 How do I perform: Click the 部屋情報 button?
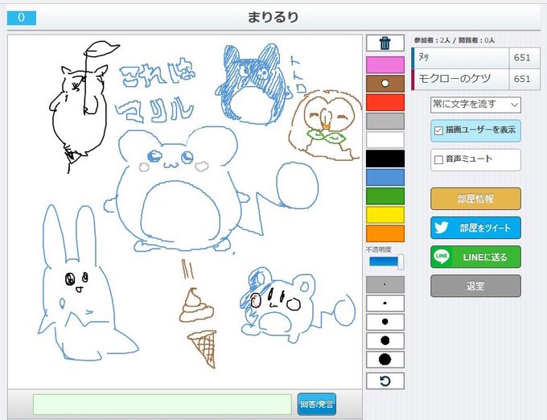click(x=475, y=199)
